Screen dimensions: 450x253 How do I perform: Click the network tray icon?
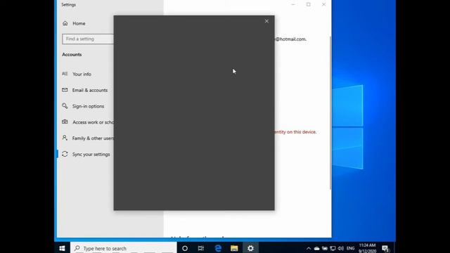tap(333, 248)
